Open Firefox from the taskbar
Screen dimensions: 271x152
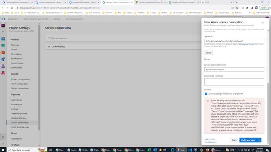207,150
